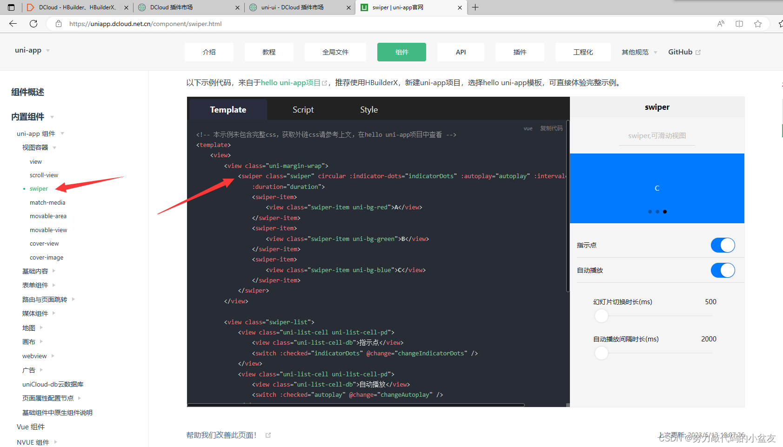Open the movable-area sidebar item
Viewport: 783px width, 447px height.
[48, 216]
